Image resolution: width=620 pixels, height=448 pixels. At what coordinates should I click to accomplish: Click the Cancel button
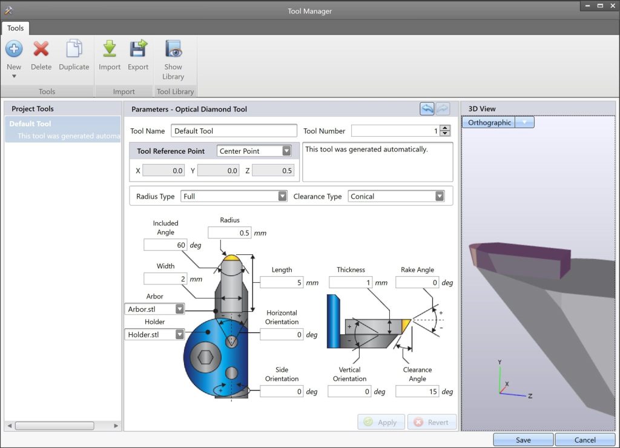(585, 440)
